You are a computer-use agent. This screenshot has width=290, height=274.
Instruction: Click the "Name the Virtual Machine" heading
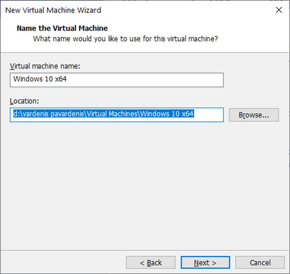62,29
